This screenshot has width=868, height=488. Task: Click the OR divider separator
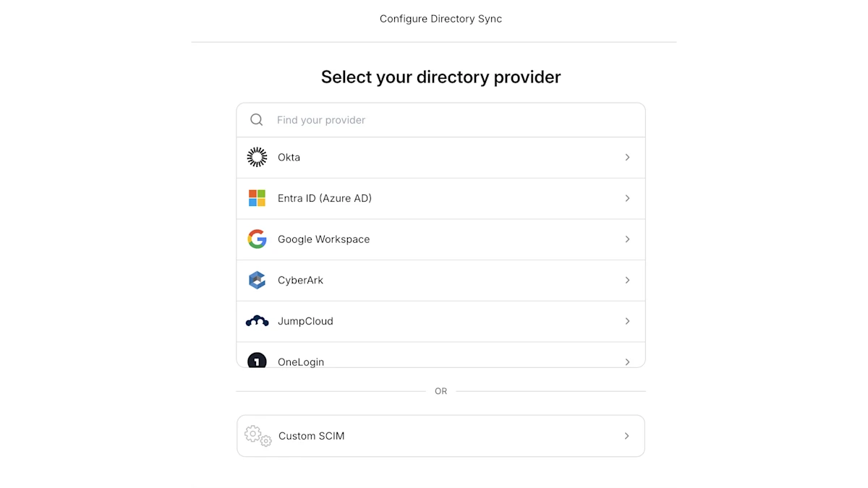pos(441,390)
